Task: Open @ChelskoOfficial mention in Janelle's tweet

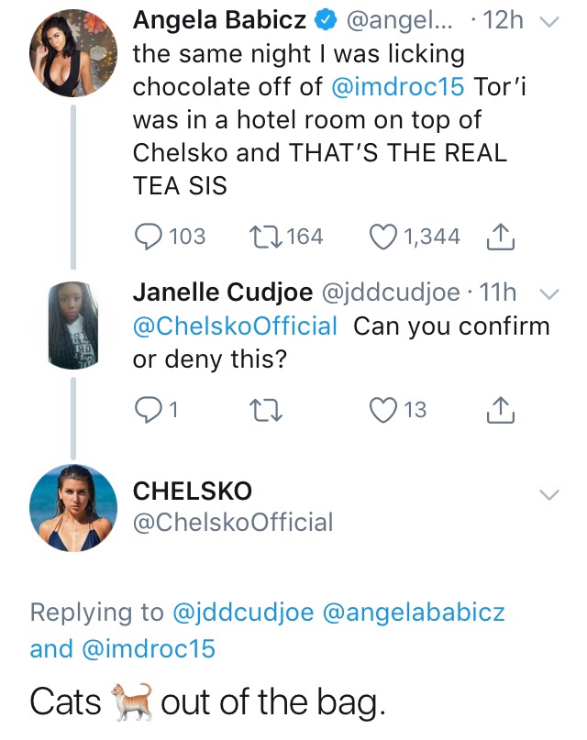Action: [x=236, y=326]
